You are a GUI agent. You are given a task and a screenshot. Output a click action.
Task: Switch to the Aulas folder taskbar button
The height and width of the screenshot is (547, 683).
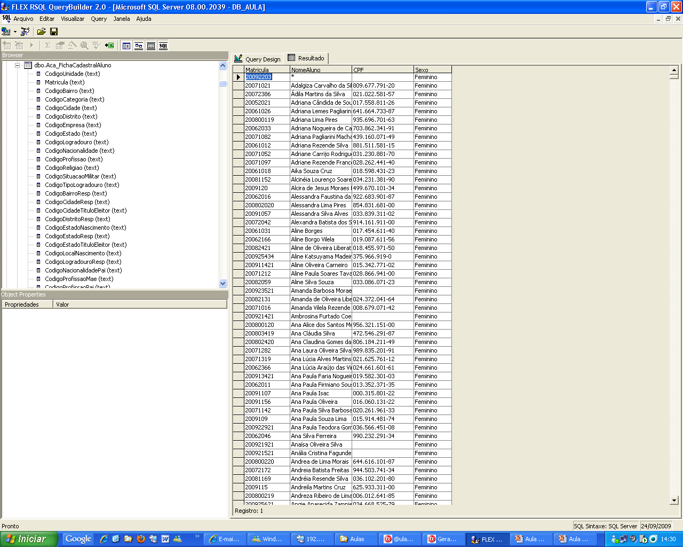pos(356,539)
